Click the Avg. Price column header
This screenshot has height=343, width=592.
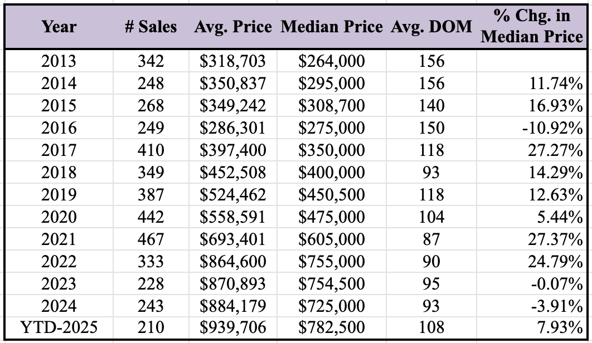[233, 27]
